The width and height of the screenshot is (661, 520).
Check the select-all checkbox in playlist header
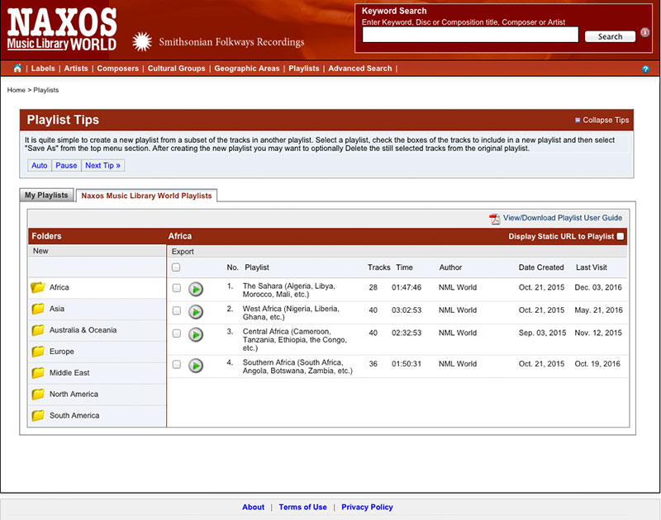(x=176, y=267)
